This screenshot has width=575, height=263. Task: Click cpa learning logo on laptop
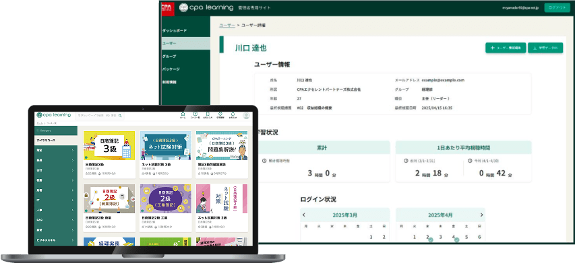coord(53,115)
